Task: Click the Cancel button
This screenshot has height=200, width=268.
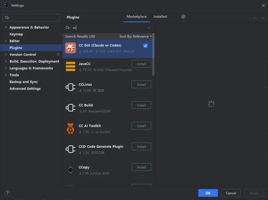Action: pos(231,193)
